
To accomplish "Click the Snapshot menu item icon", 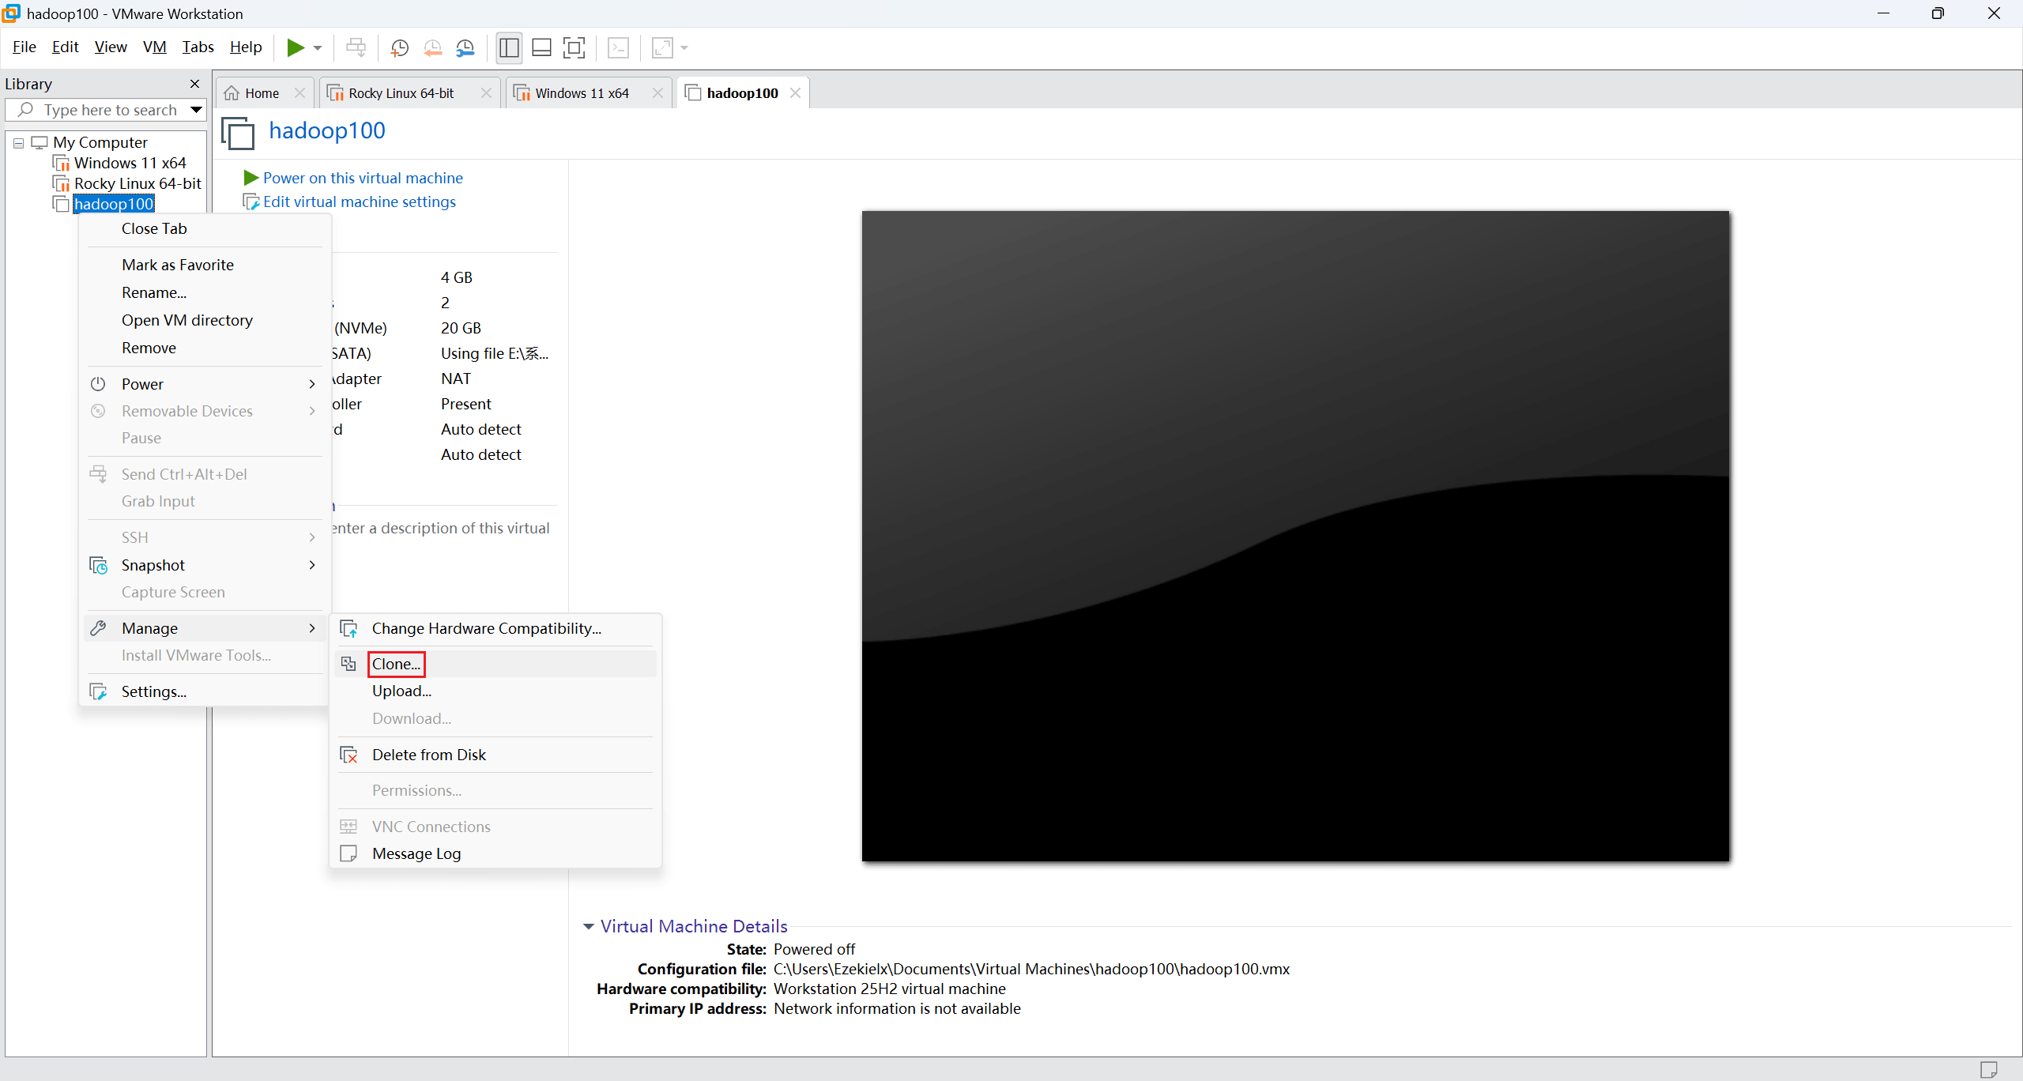I will pos(98,566).
